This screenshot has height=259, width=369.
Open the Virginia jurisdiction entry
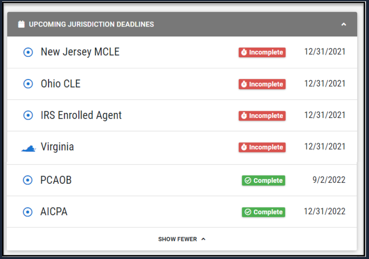[57, 147]
